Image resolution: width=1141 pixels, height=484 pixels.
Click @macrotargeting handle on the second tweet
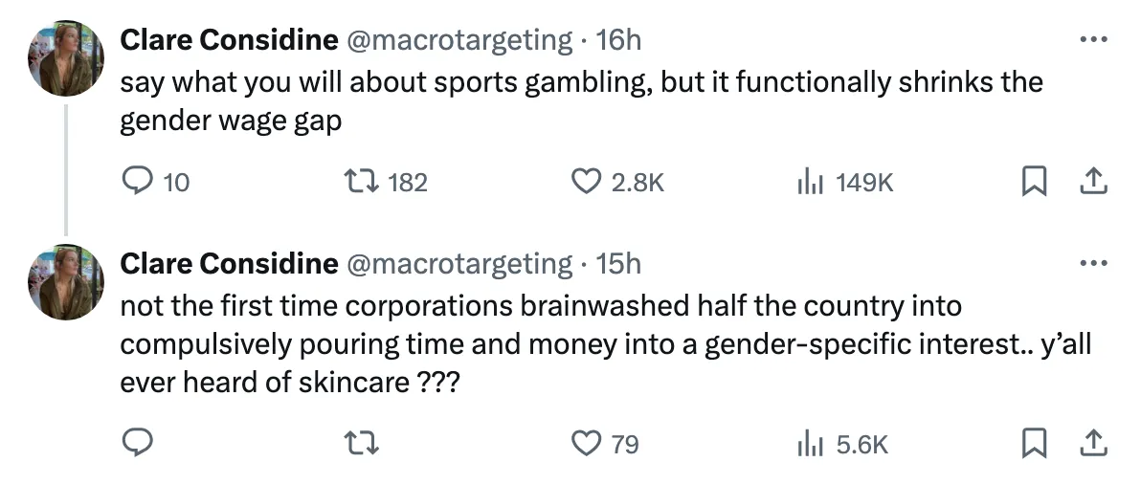(459, 263)
